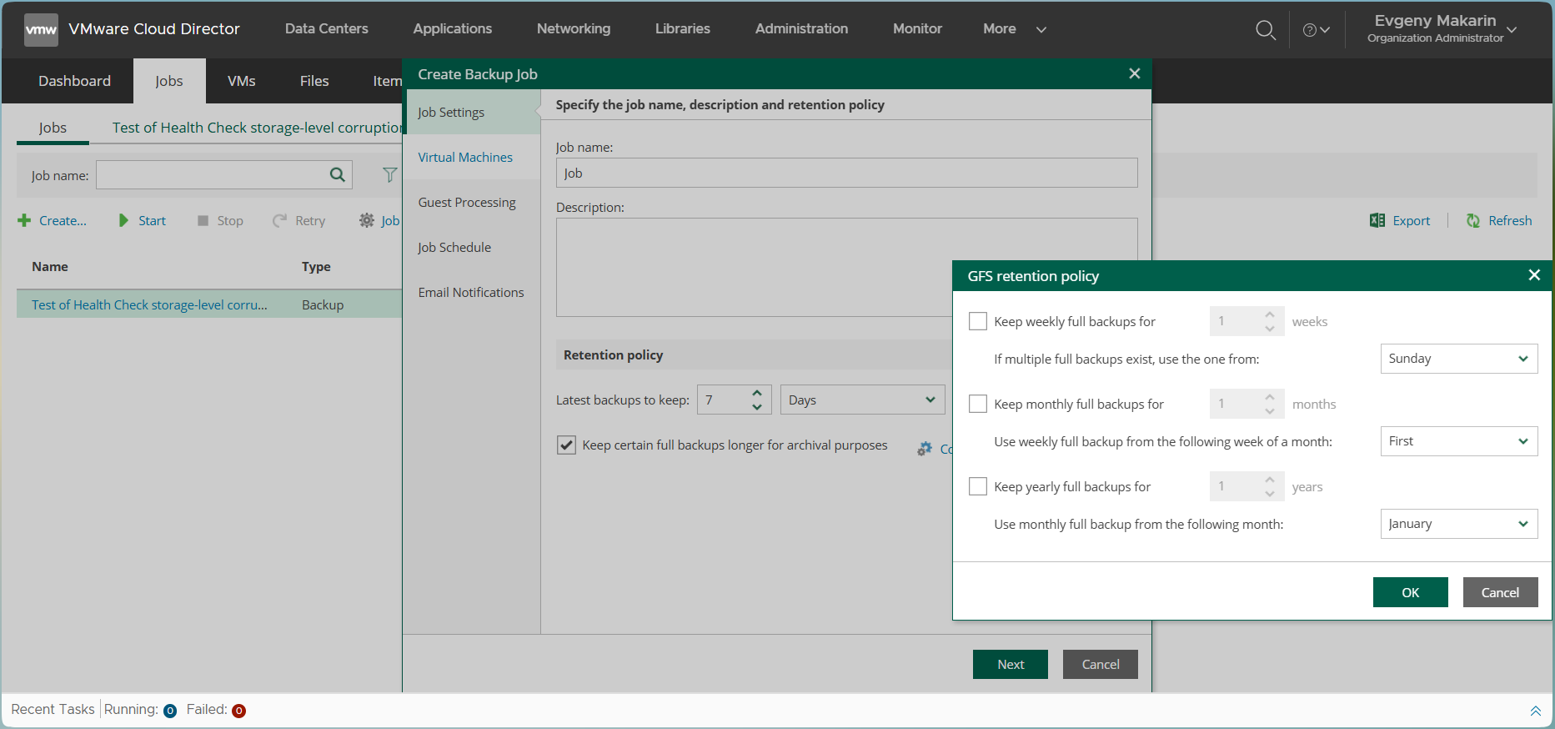Image resolution: width=1555 pixels, height=729 pixels.
Task: Click the search magnifier icon in top bar
Action: pos(1265,30)
